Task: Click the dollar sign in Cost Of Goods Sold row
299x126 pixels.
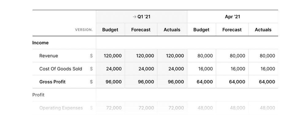Action: tap(91, 69)
